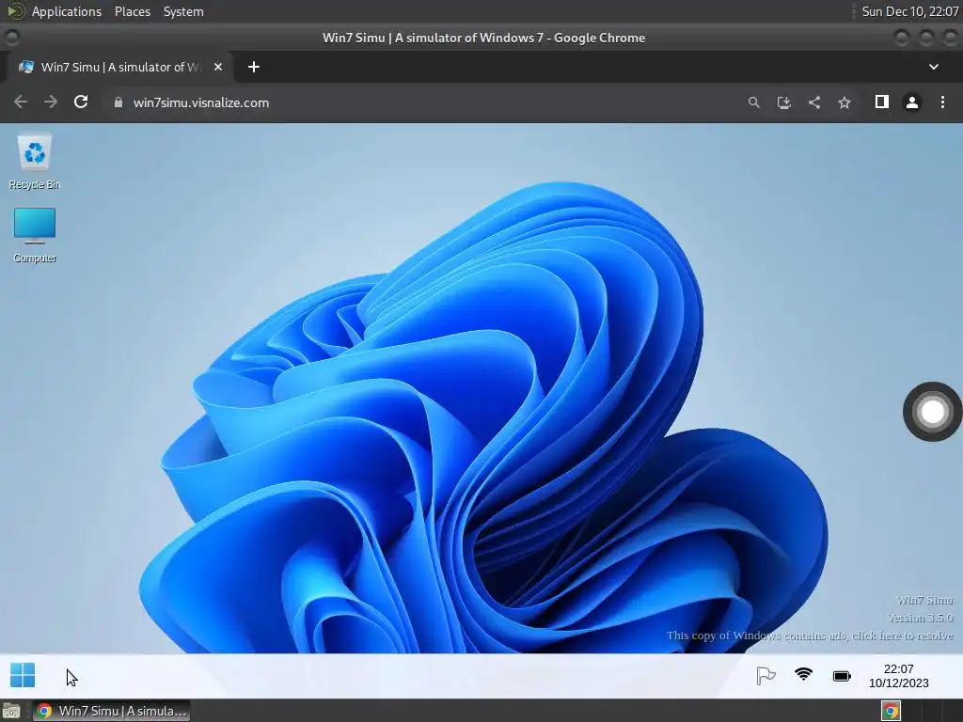The image size is (963, 722).
Task: Open the Applications menu
Action: coord(67,11)
